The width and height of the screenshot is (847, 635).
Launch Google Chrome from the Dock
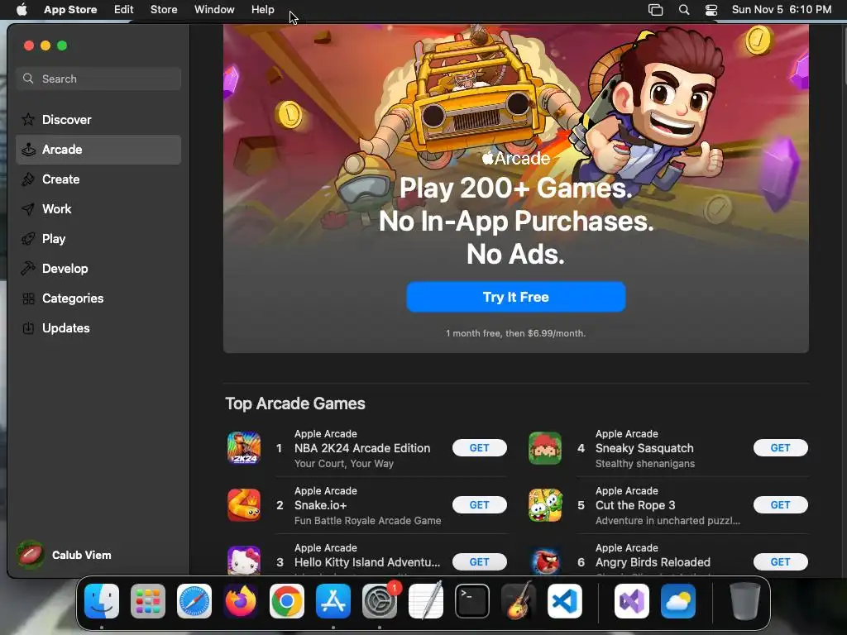pyautogui.click(x=287, y=601)
